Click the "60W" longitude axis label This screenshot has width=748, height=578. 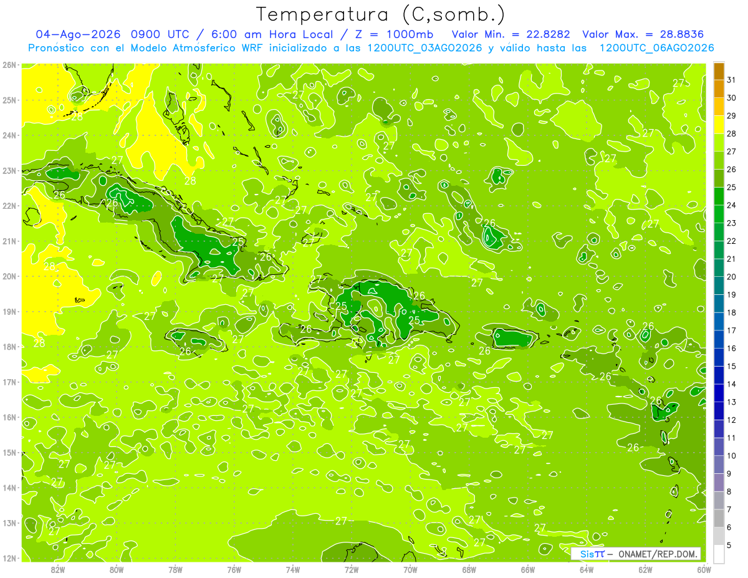point(704,569)
